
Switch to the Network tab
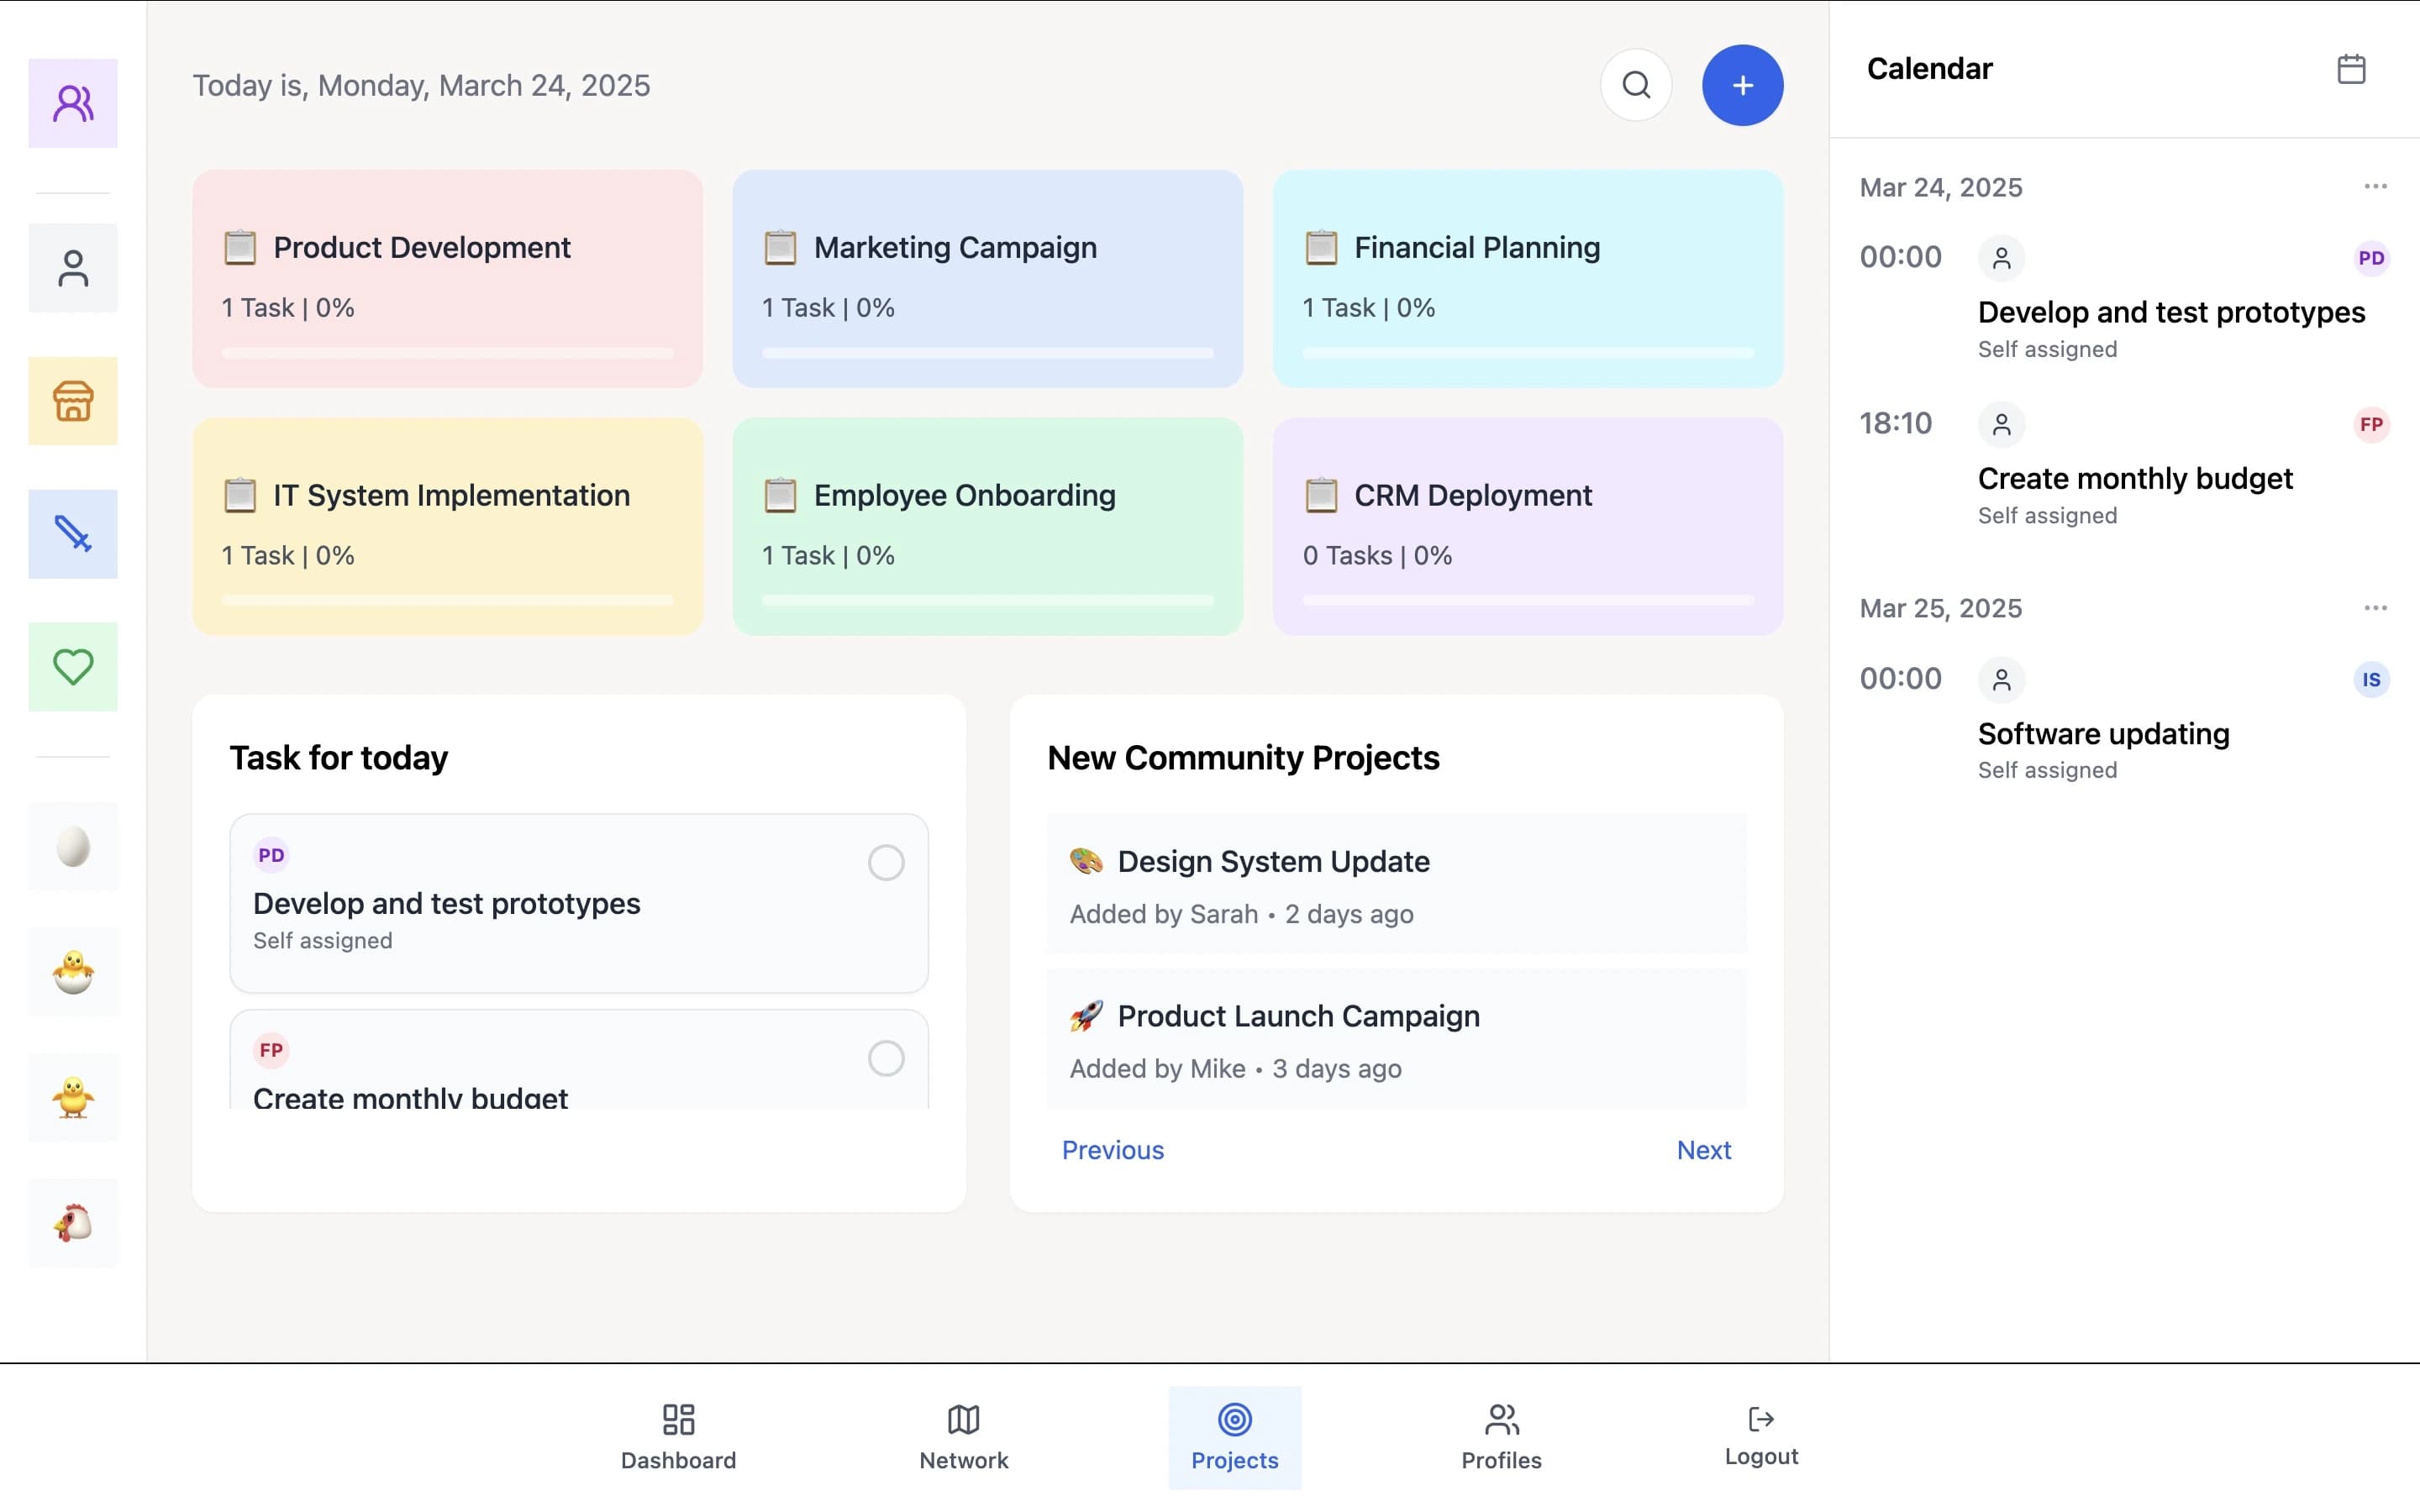point(963,1438)
